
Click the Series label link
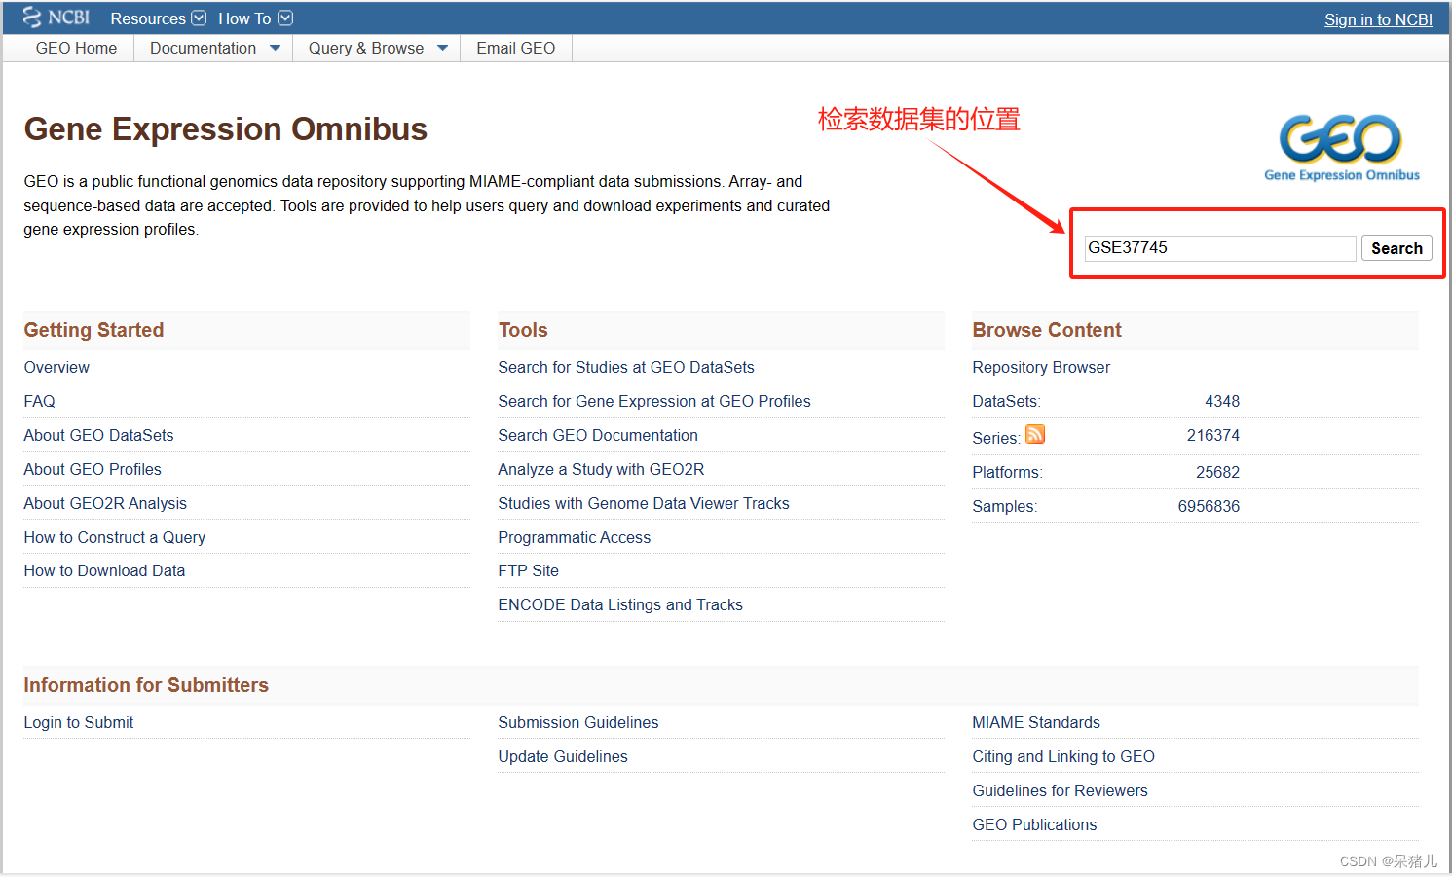pos(995,438)
